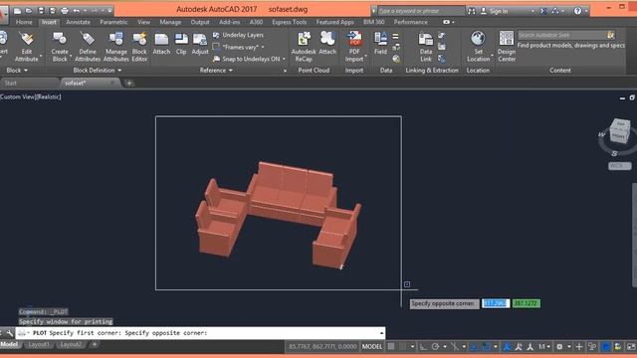Viewport: 637px width, 358px height.
Task: Click the Create Block tool
Action: click(60, 47)
